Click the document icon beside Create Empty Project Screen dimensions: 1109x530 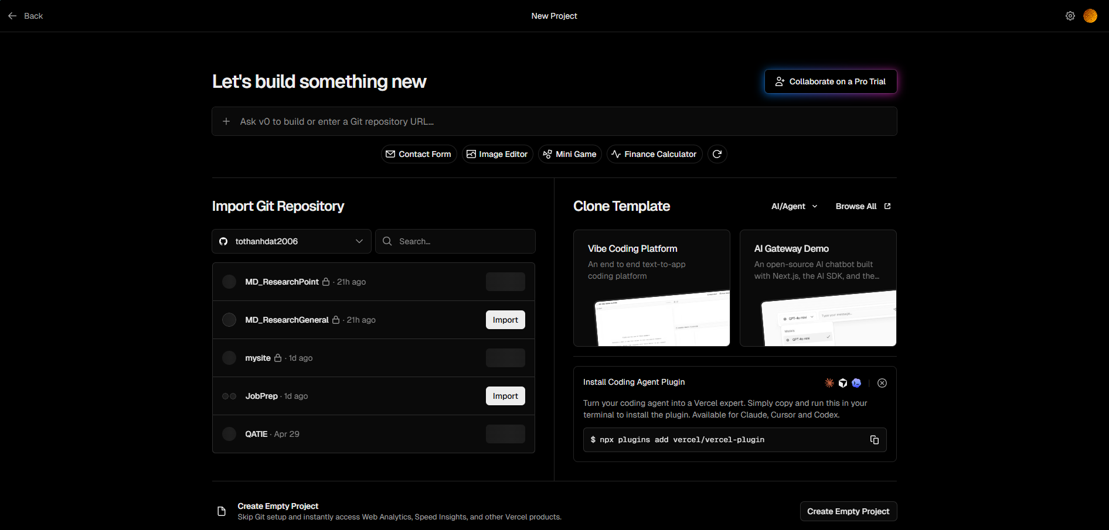[x=222, y=511]
